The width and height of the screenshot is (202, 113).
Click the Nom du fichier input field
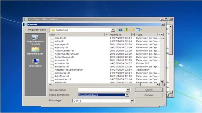pyautogui.click(x=102, y=90)
